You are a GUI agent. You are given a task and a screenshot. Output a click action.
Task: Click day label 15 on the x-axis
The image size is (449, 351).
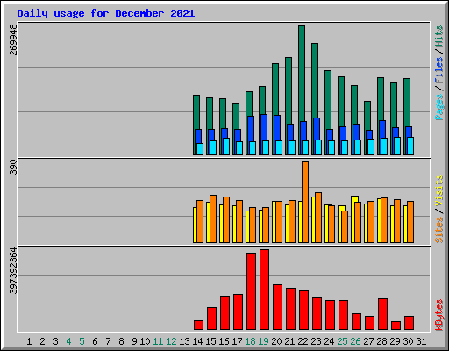210,341
